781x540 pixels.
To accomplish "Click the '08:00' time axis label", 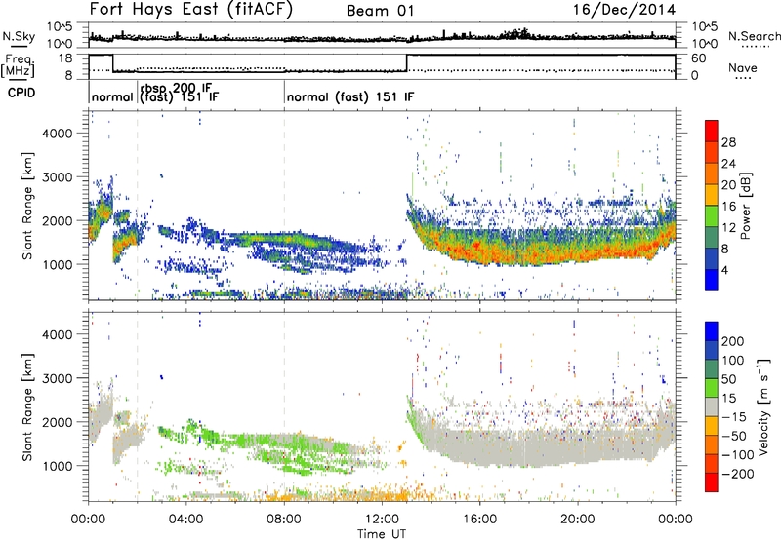I will [284, 520].
